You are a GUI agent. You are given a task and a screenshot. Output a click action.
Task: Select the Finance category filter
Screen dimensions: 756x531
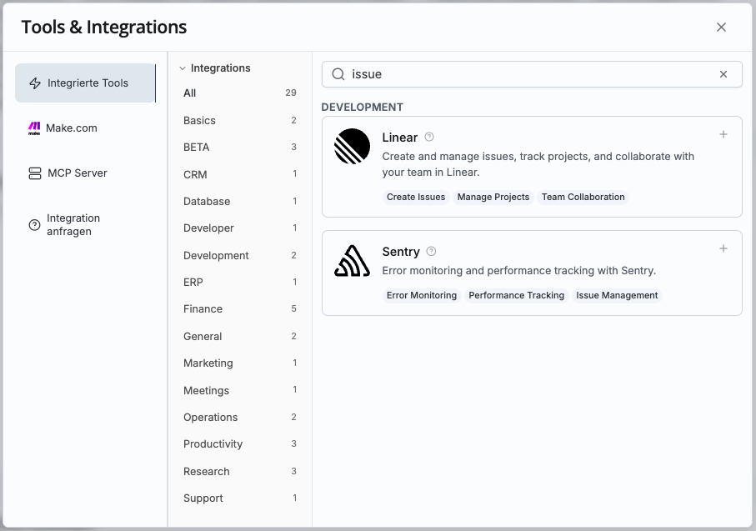203,309
